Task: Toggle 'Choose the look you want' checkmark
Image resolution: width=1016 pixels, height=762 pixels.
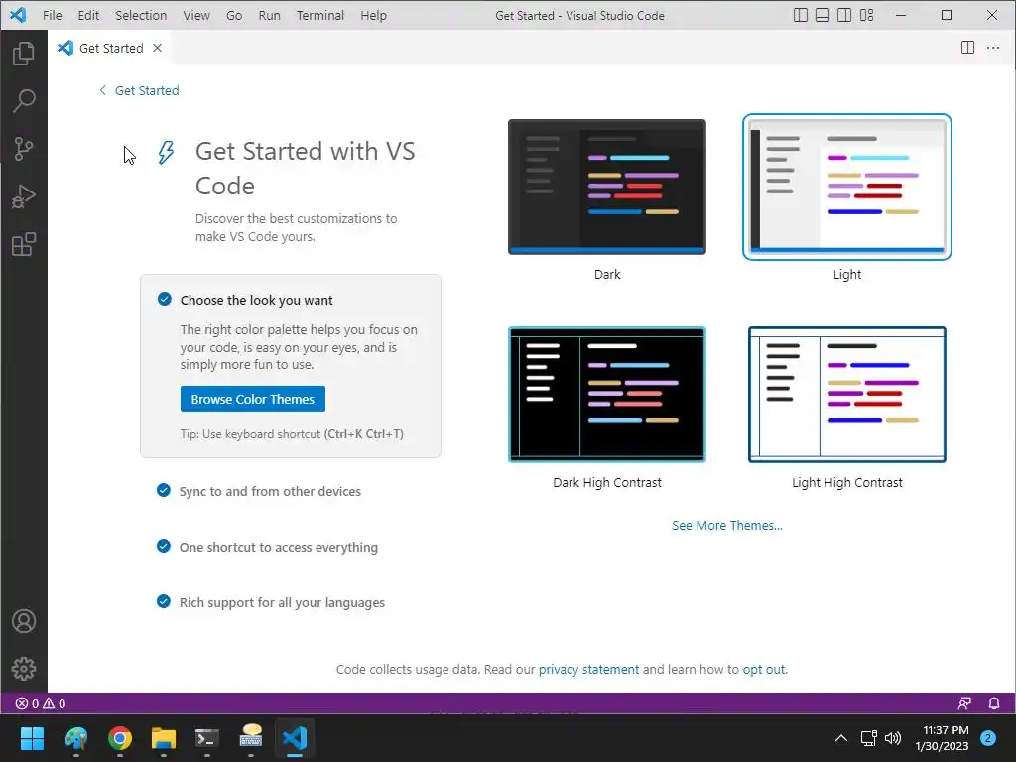Action: [x=165, y=299]
